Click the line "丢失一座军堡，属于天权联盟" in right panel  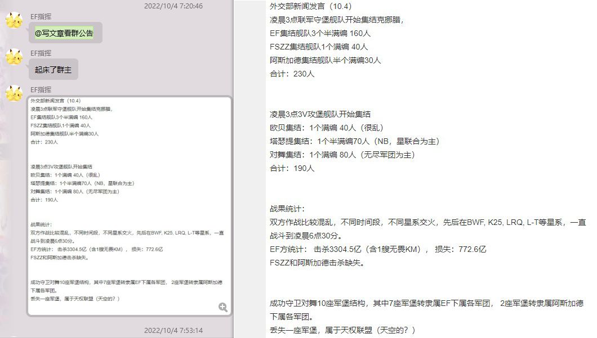click(342, 330)
